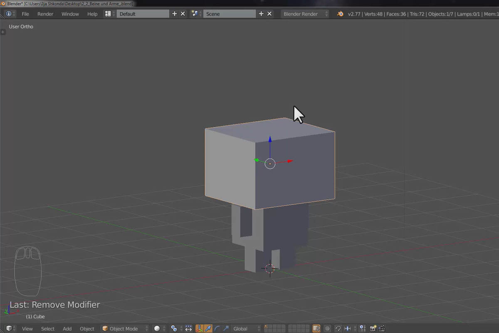Screen dimensions: 499x333
Task: Toggle the 3D manipulator widget
Action: coord(199,328)
